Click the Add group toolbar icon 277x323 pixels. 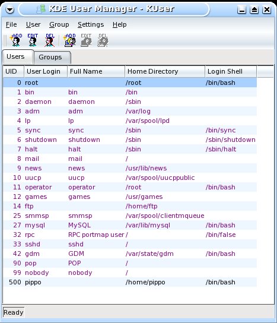pos(70,40)
